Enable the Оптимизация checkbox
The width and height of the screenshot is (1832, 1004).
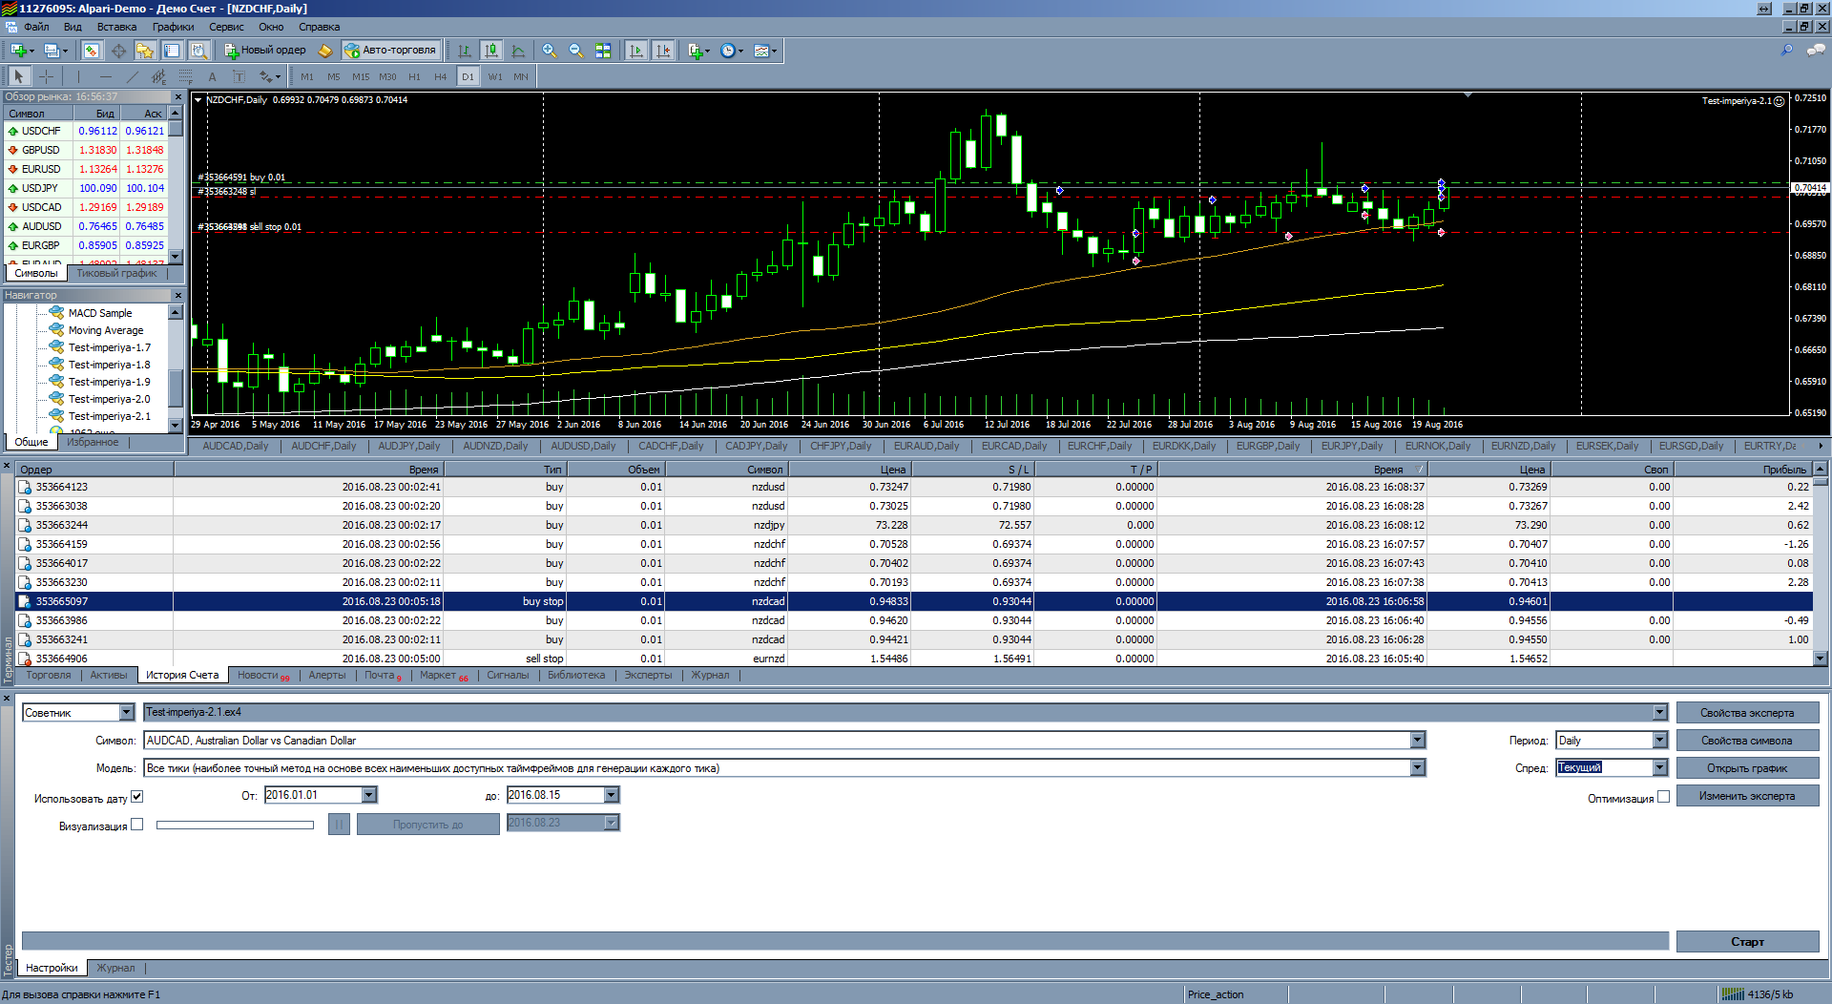coord(1663,797)
